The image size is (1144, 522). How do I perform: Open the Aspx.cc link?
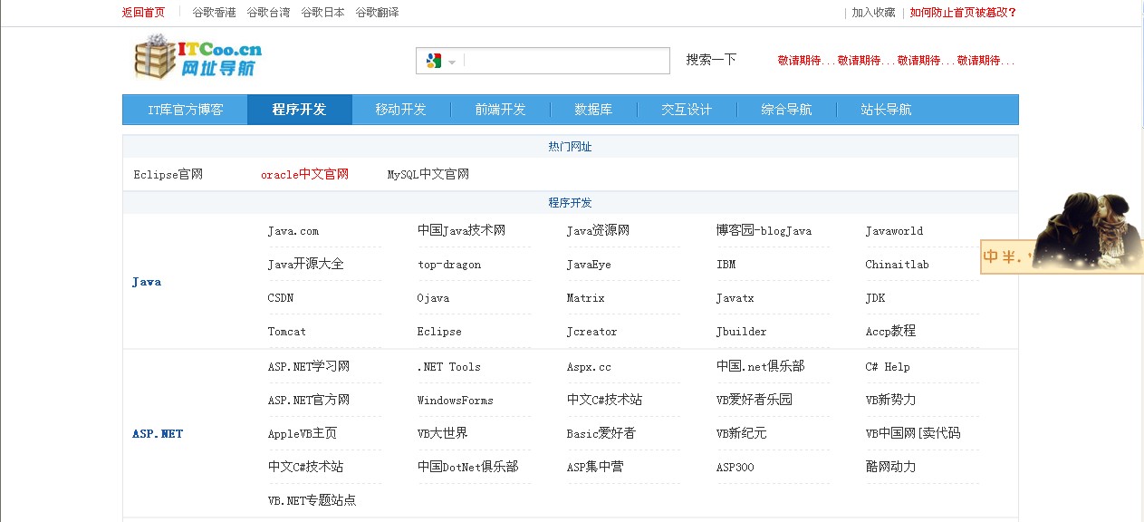pos(589,367)
